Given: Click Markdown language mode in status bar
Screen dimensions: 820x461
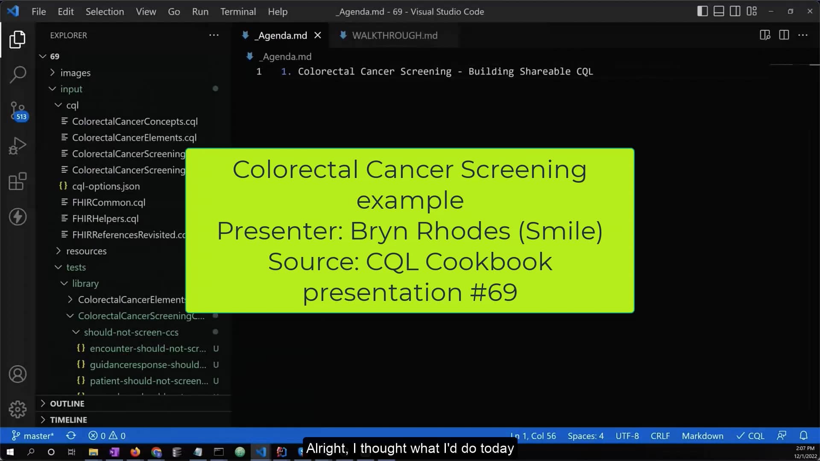Looking at the screenshot, I should coord(702,435).
